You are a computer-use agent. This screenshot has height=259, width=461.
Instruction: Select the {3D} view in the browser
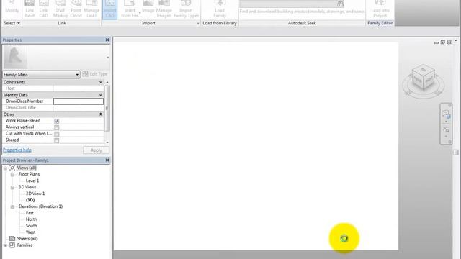pos(30,200)
